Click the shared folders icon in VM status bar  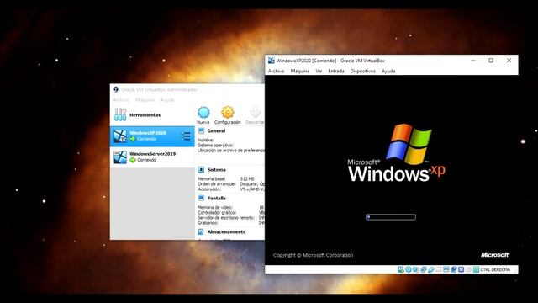coord(439,269)
